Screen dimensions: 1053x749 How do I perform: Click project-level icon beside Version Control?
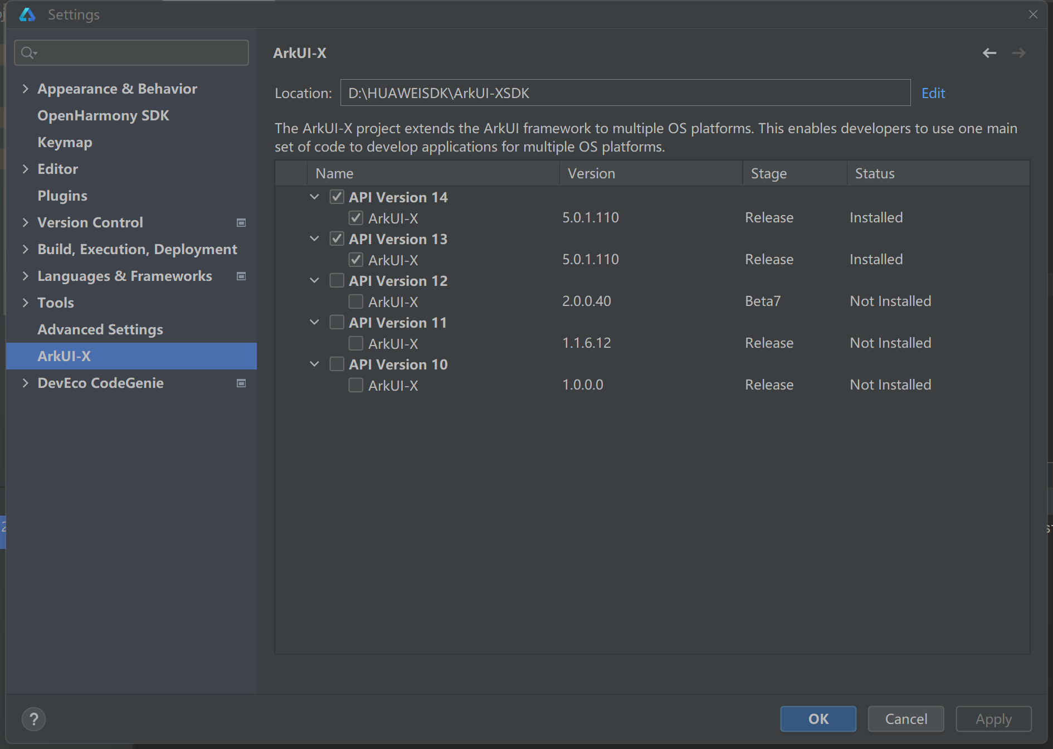pos(241,222)
